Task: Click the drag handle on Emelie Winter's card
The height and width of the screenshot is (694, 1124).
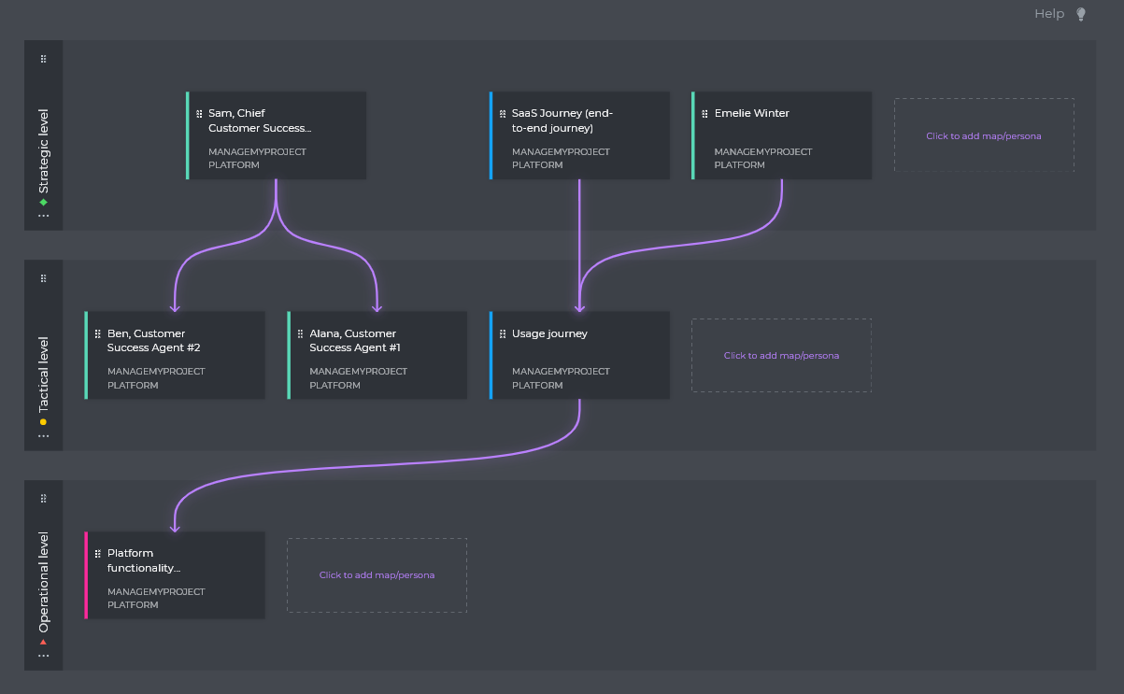Action: [x=703, y=113]
